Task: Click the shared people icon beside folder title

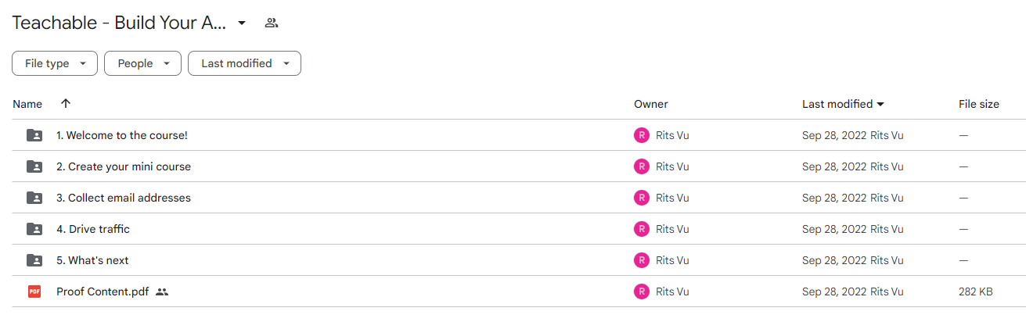Action: tap(272, 23)
